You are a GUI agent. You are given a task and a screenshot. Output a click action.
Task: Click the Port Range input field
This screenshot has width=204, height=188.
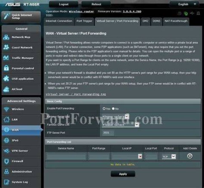99,156
